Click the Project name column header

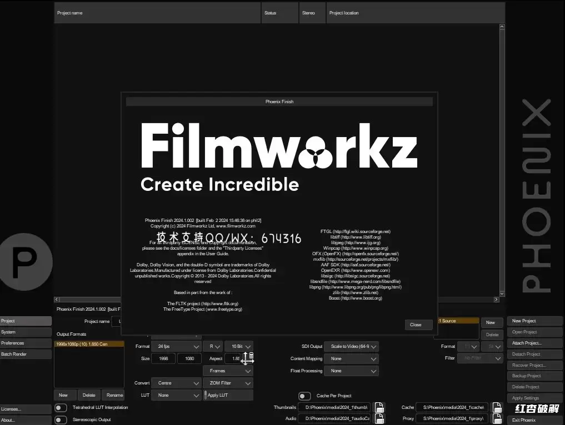[x=157, y=13]
